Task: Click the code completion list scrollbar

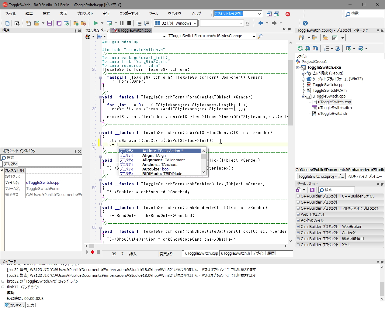Action: pos(203,163)
